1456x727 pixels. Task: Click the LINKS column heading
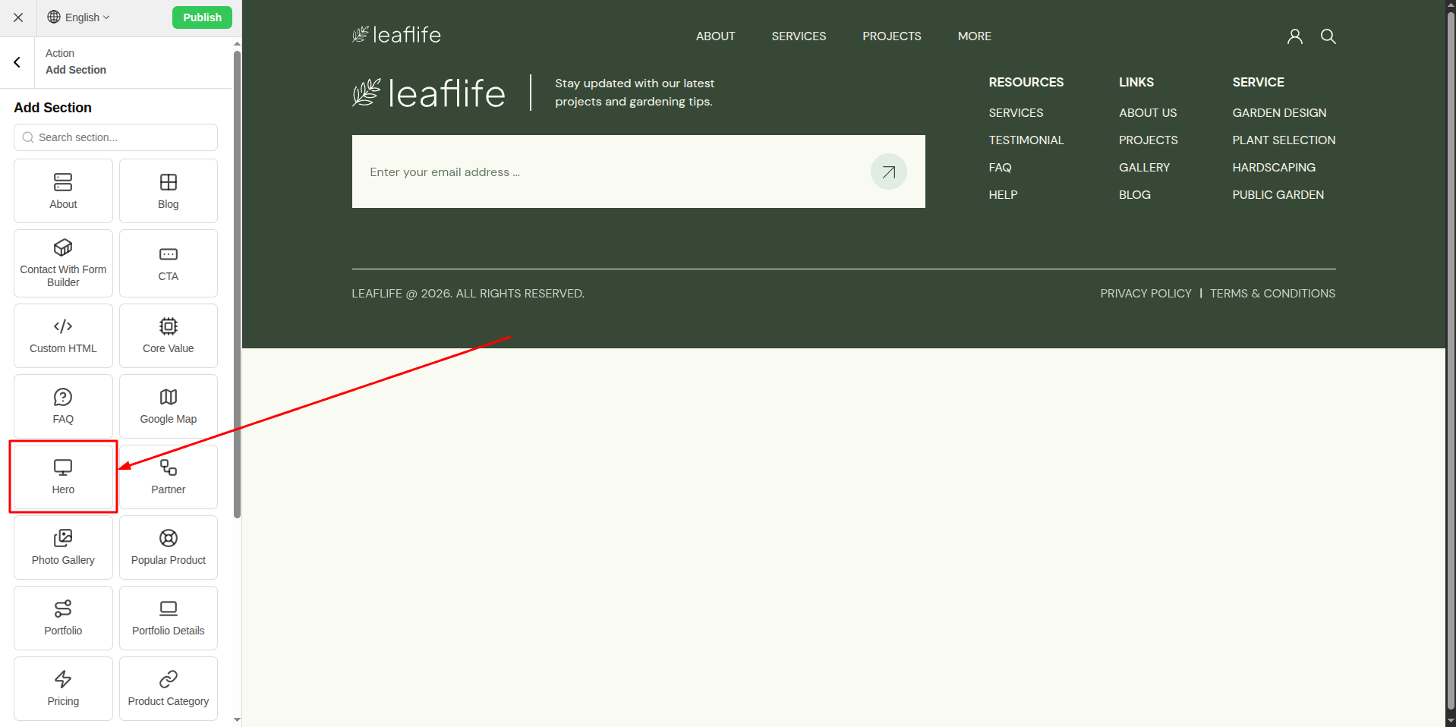1136,82
